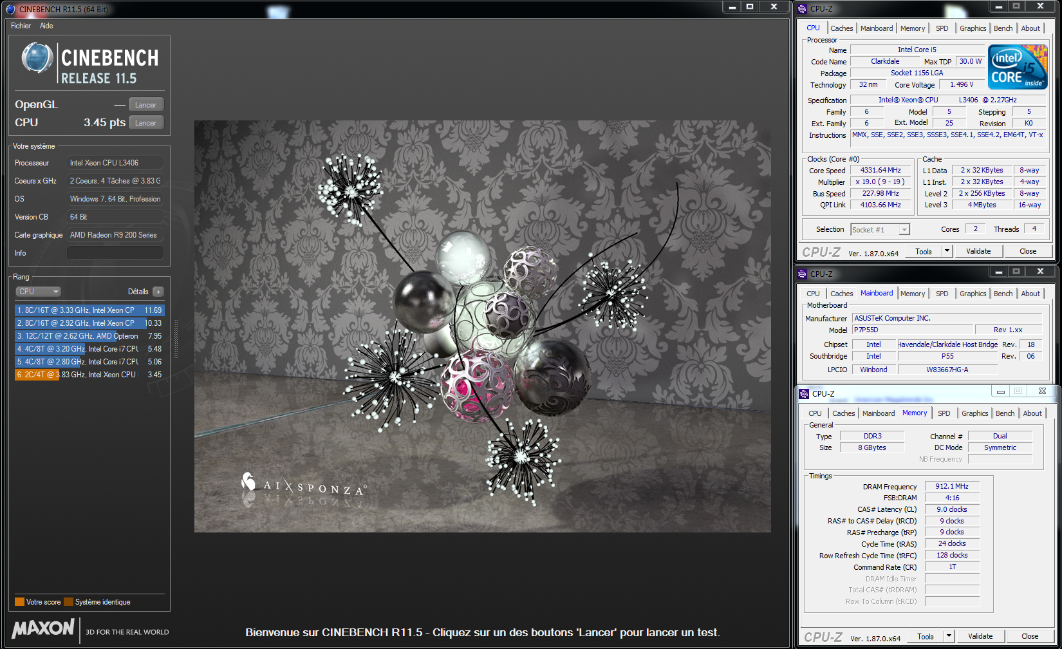Image resolution: width=1062 pixels, height=649 pixels.
Task: Select ranking row 4 with score 5.48
Action: (89, 349)
